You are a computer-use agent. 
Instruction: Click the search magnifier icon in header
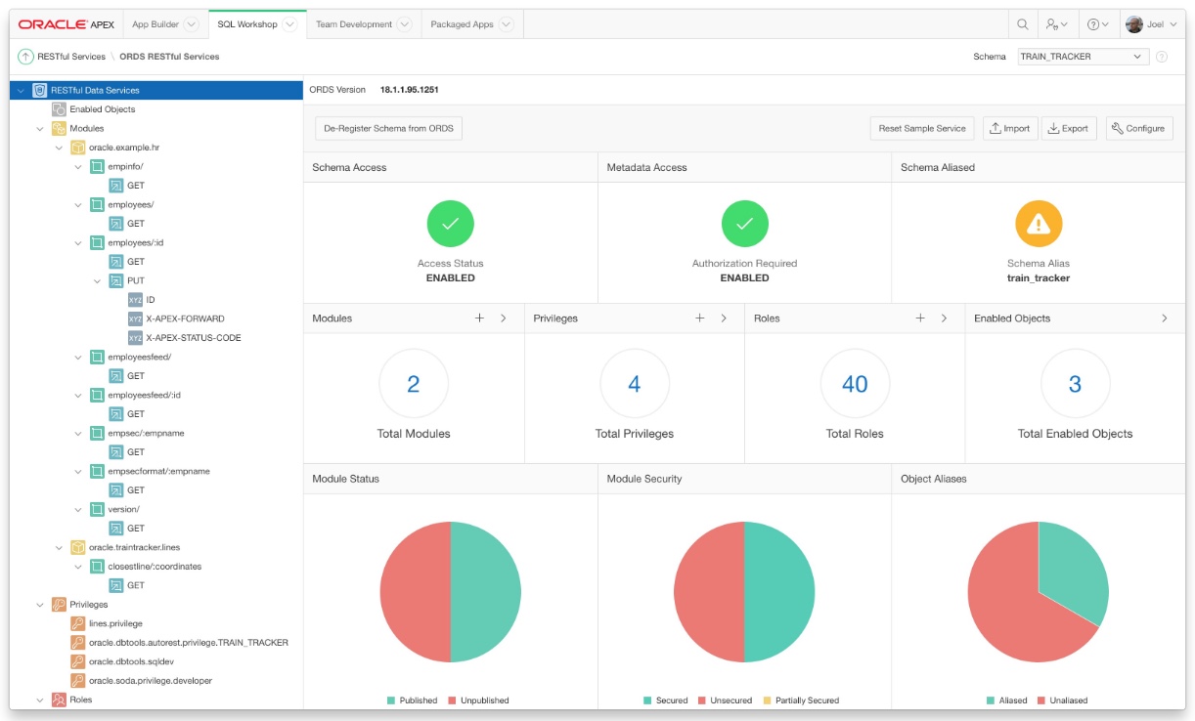click(x=1022, y=24)
